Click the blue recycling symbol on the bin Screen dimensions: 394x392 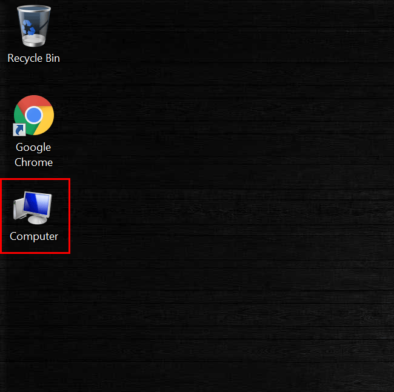pos(28,28)
